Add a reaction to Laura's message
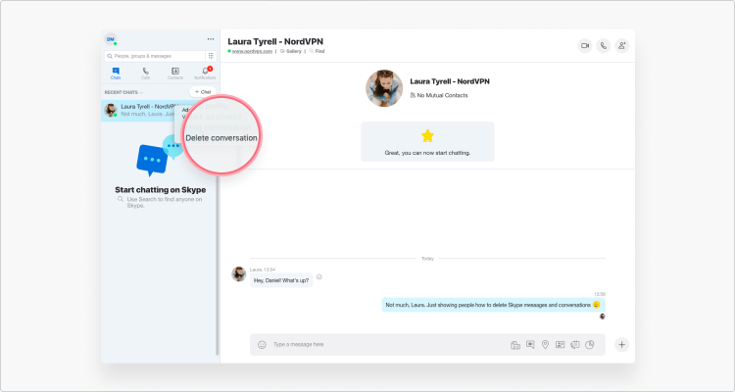The width and height of the screenshot is (735, 392). (319, 276)
